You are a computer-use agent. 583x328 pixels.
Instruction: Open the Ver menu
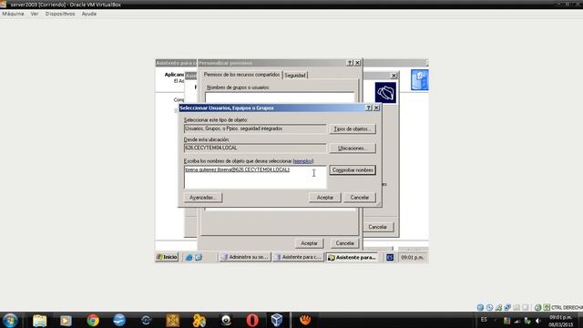35,14
